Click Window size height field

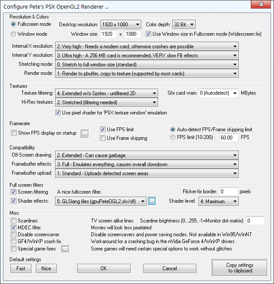coord(133,34)
